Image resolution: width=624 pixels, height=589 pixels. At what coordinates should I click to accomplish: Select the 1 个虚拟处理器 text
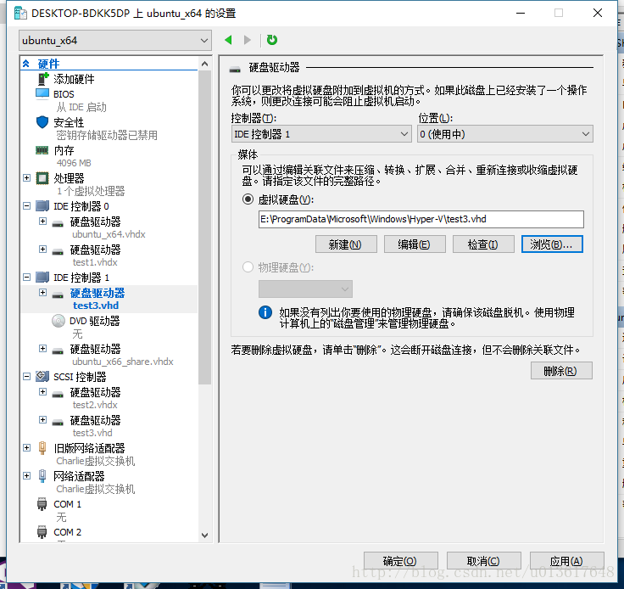coord(91,191)
